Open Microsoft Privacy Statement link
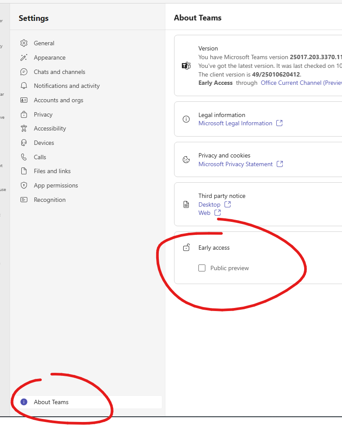 pyautogui.click(x=235, y=164)
